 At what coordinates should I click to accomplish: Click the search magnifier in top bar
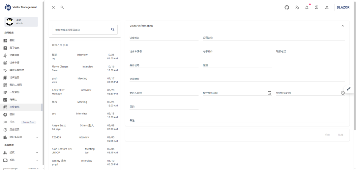(62, 8)
